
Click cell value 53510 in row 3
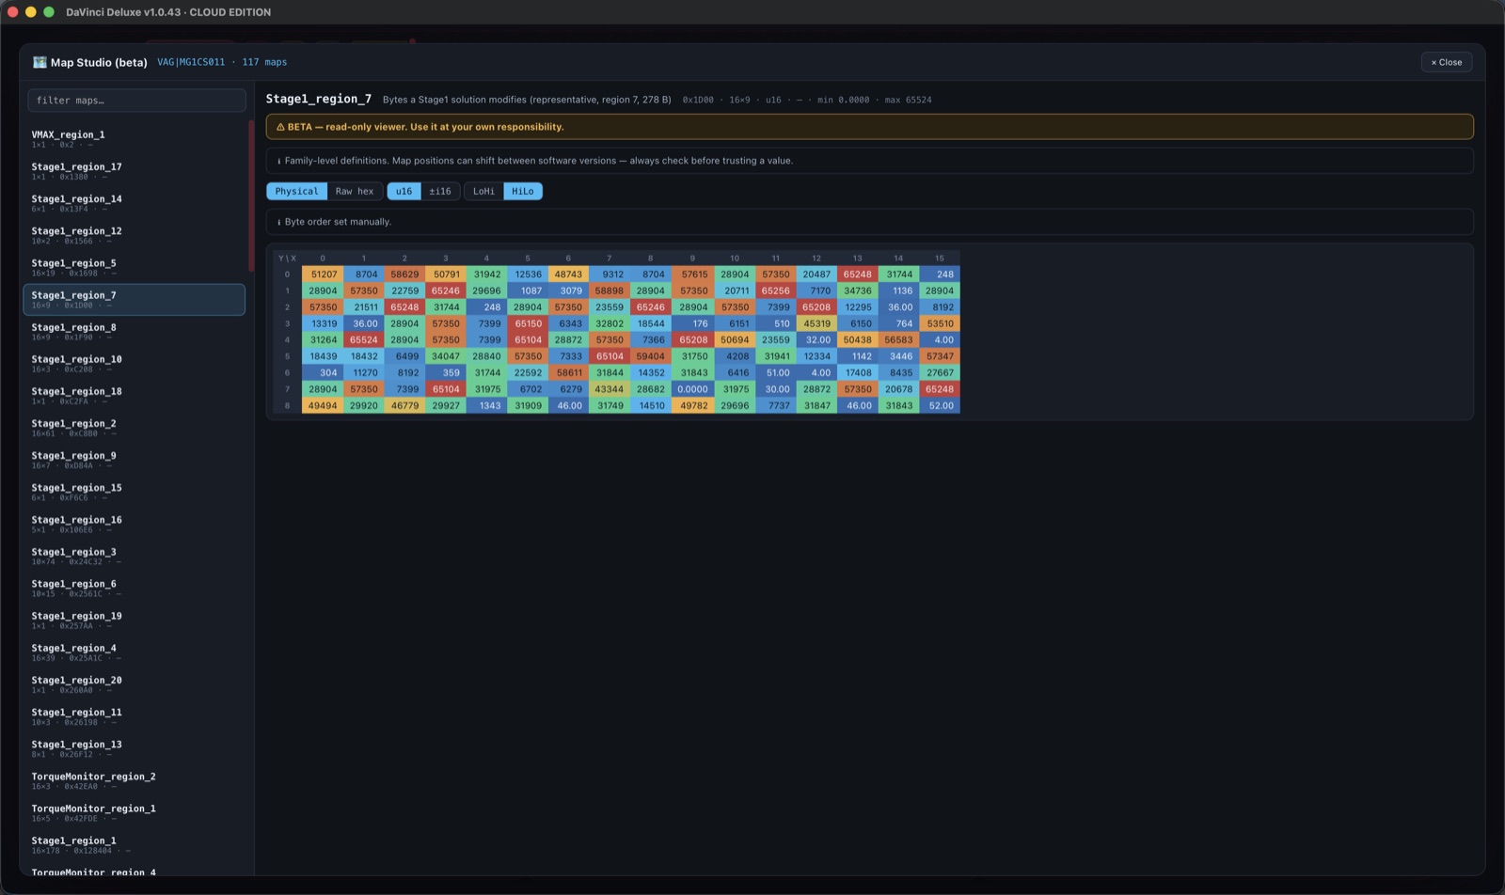[939, 323]
